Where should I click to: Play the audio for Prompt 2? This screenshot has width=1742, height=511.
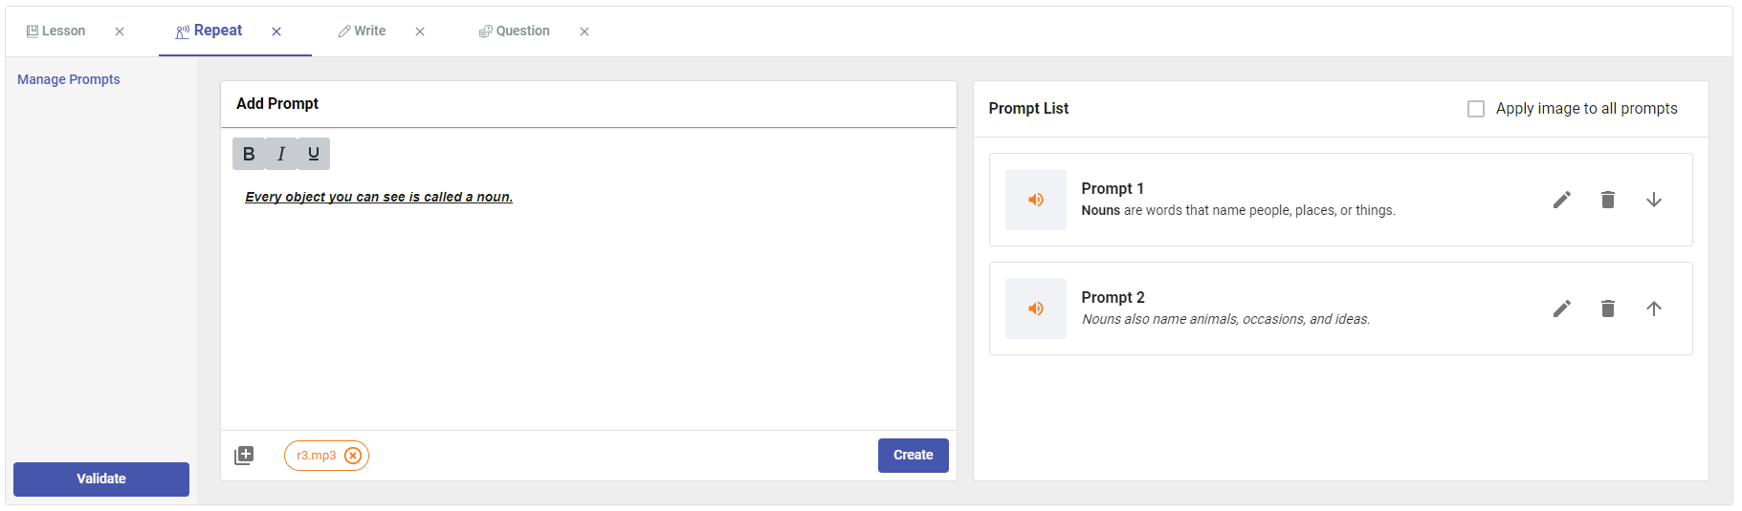(x=1035, y=309)
